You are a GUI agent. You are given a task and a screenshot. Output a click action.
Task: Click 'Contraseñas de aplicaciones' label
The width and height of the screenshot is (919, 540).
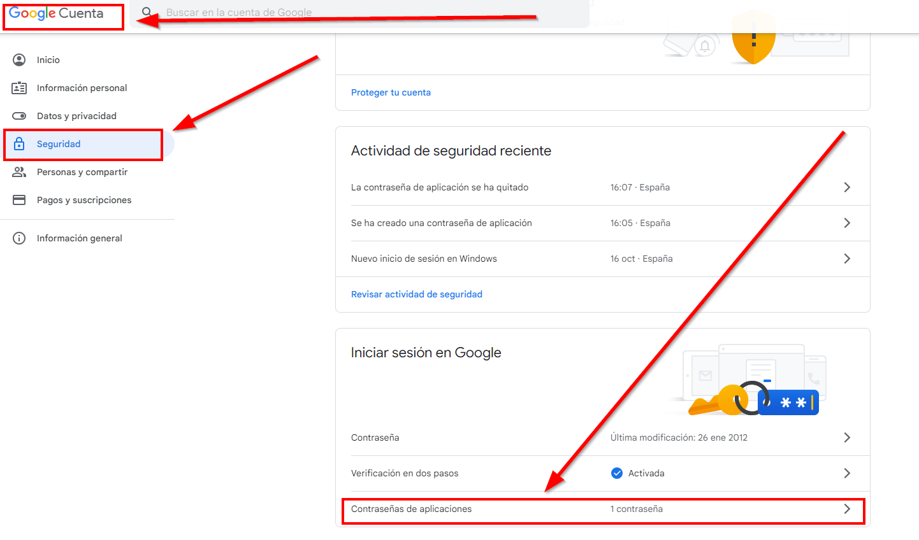(412, 509)
